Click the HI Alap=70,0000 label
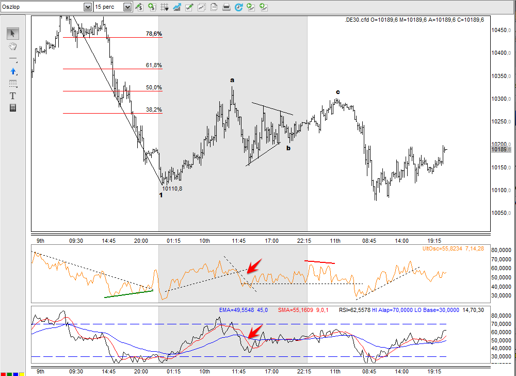 pyautogui.click(x=391, y=310)
